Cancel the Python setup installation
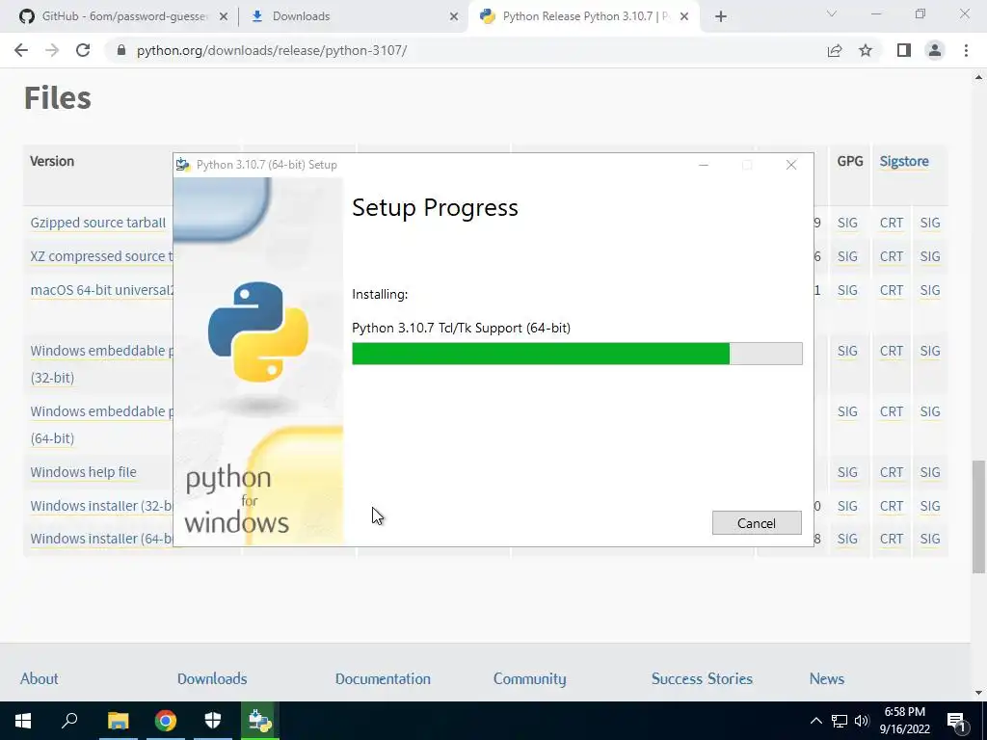 tap(757, 523)
